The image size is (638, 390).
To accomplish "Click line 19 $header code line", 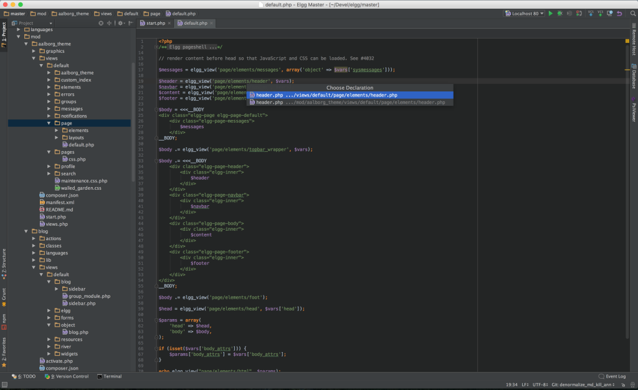I will [226, 81].
